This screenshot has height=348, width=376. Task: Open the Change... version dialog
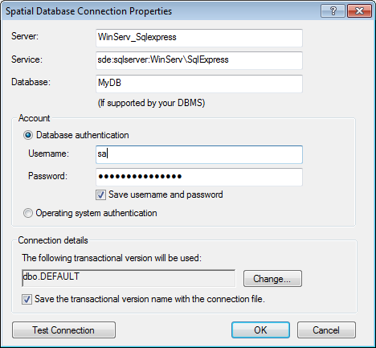pyautogui.click(x=272, y=279)
